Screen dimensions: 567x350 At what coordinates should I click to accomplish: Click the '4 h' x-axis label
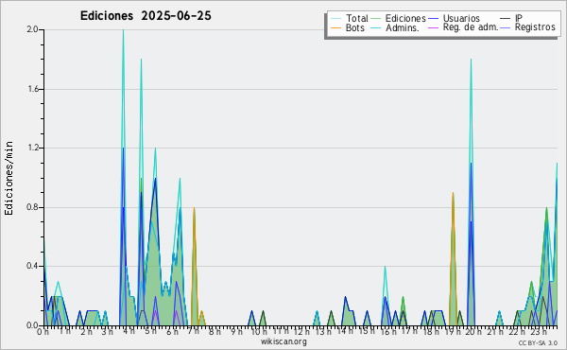point(129,331)
